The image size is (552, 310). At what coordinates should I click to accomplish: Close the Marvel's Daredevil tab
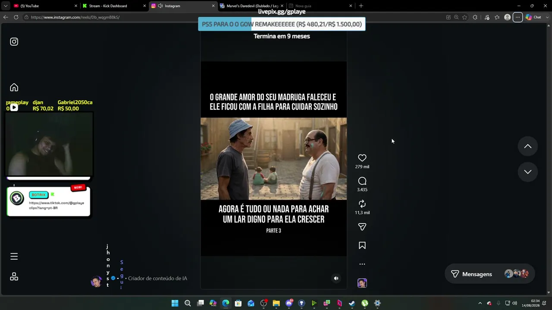[282, 6]
